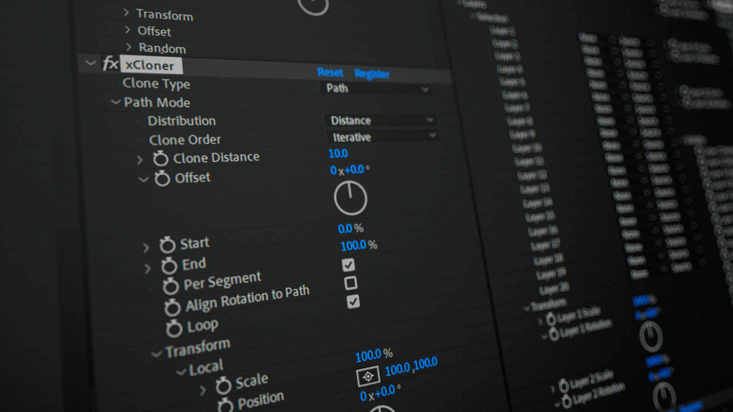Open the Distribution Distance dropdown
Viewport: 733px width, 412px height.
[x=381, y=121]
